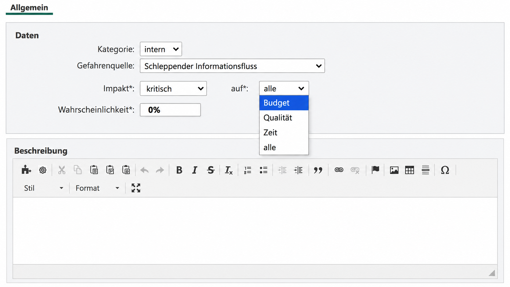Click the Undo arrow
The height and width of the screenshot is (287, 510).
coord(144,170)
